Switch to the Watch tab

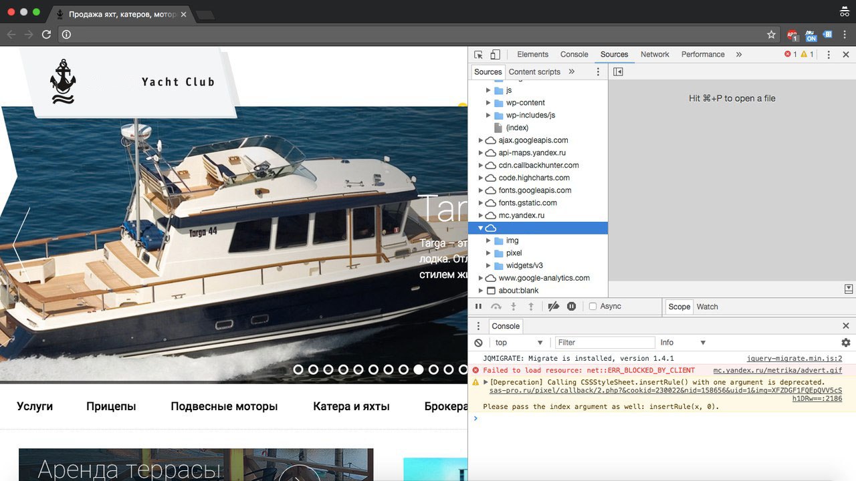coord(707,307)
